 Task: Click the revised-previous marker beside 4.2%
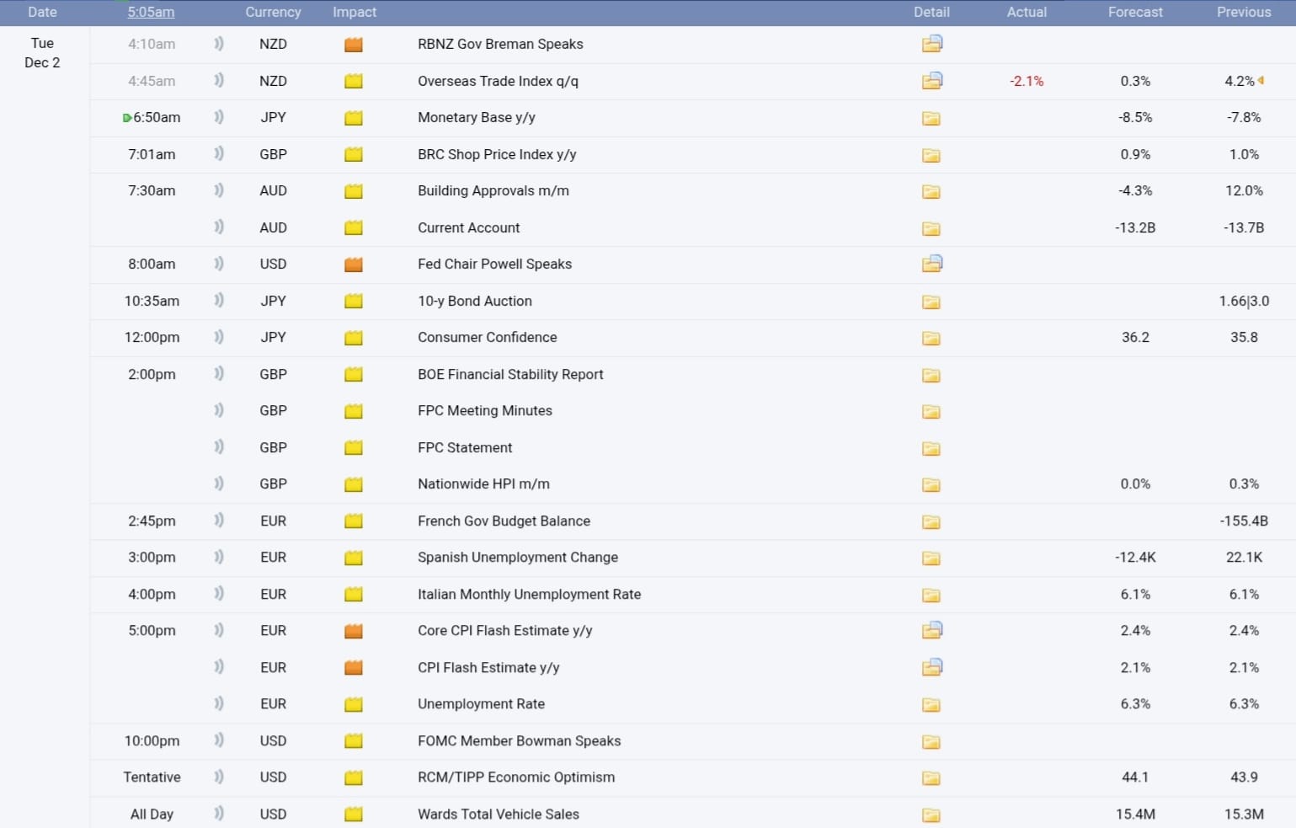tap(1261, 81)
